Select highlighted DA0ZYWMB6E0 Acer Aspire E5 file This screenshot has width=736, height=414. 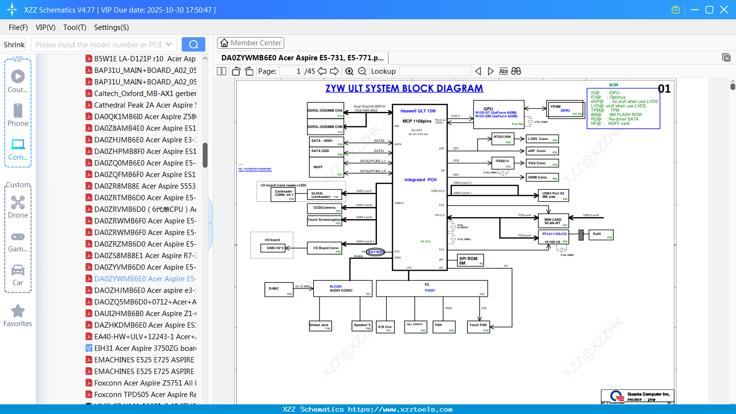pyautogui.click(x=141, y=278)
